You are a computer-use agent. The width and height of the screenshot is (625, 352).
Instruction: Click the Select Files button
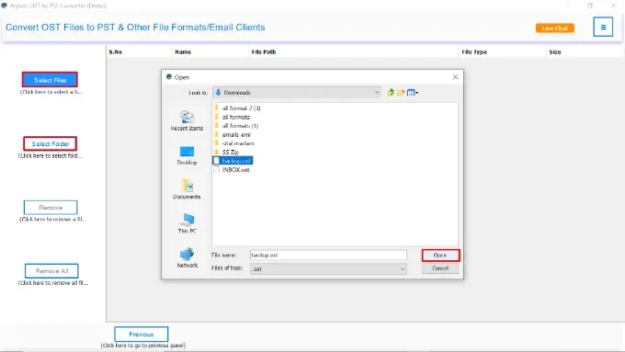point(50,80)
